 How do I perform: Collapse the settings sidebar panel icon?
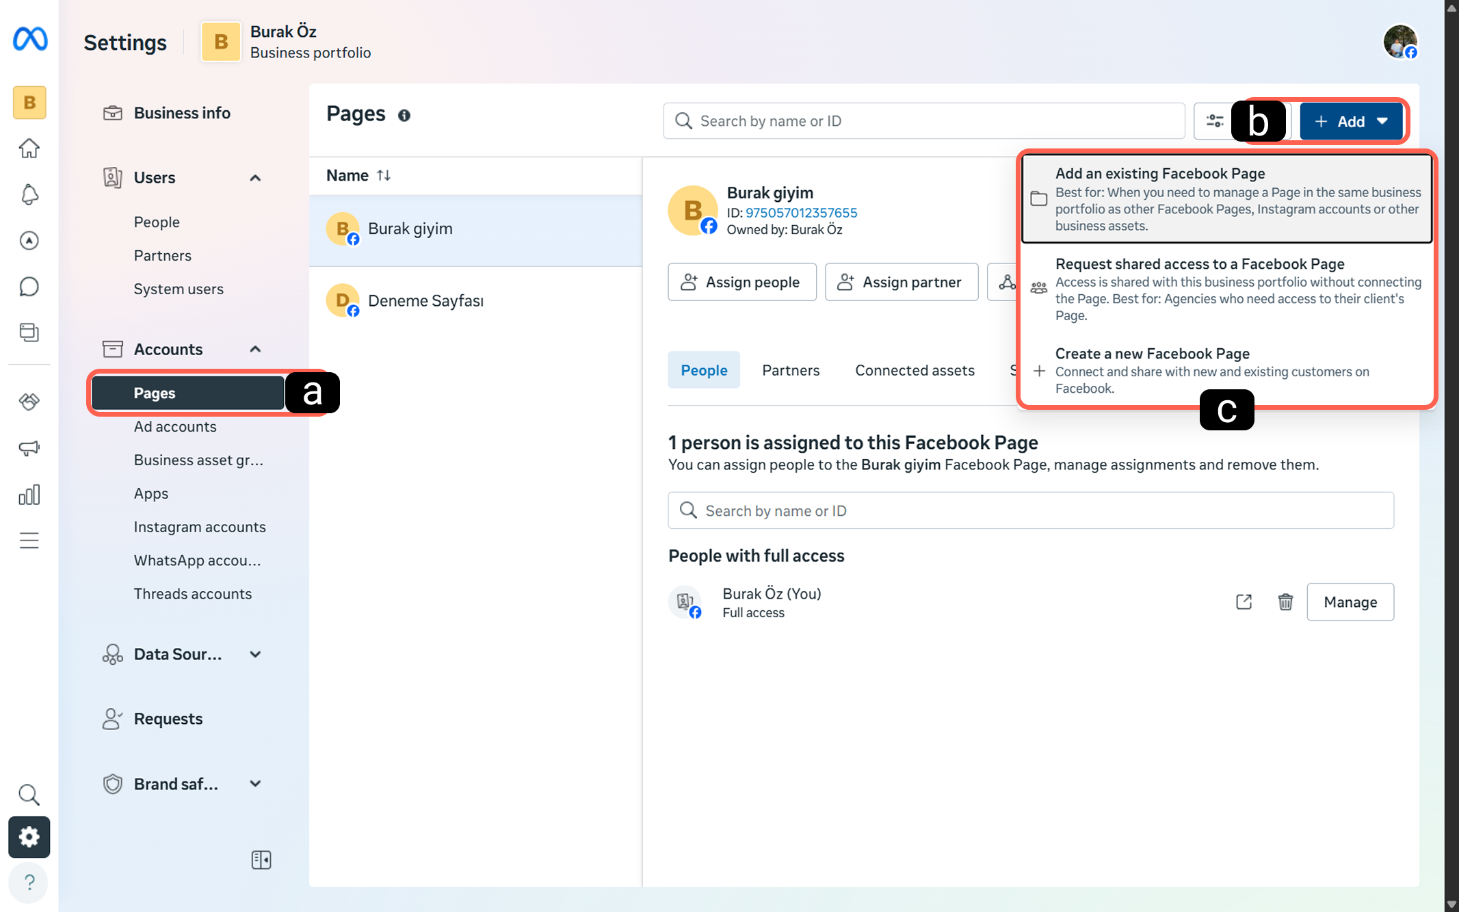261,859
